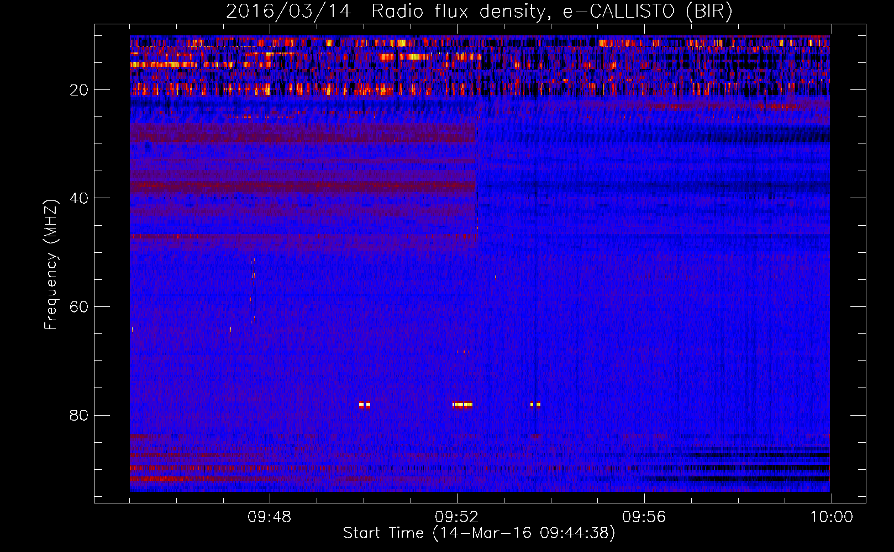Image resolution: width=894 pixels, height=552 pixels.
Task: Click the 40 frequency tick label
Action: [x=80, y=198]
